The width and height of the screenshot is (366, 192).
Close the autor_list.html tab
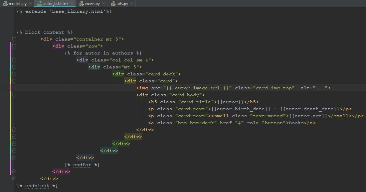pos(72,4)
